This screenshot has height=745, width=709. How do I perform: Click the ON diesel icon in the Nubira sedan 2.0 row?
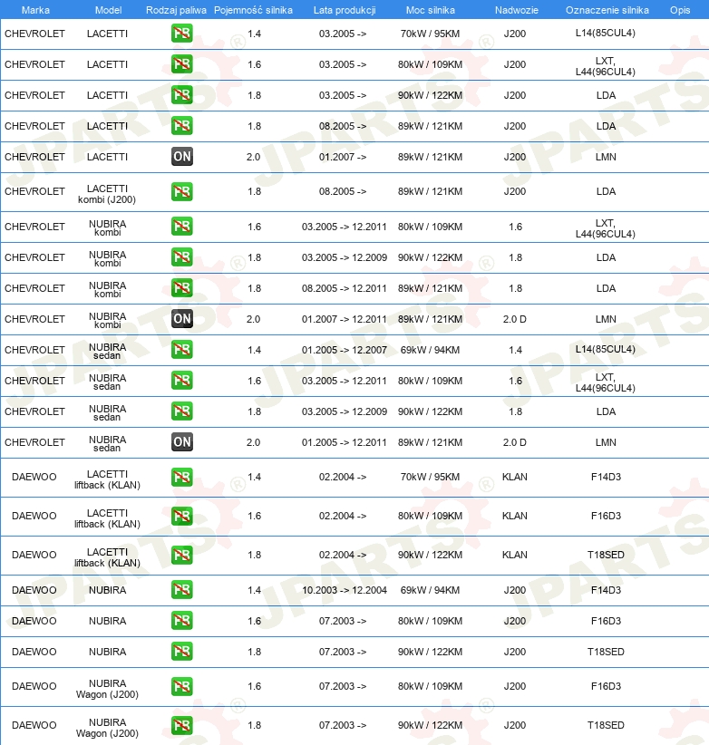(182, 442)
